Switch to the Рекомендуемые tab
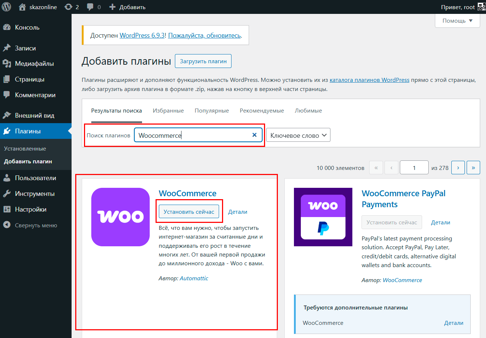The height and width of the screenshot is (338, 486). [261, 111]
